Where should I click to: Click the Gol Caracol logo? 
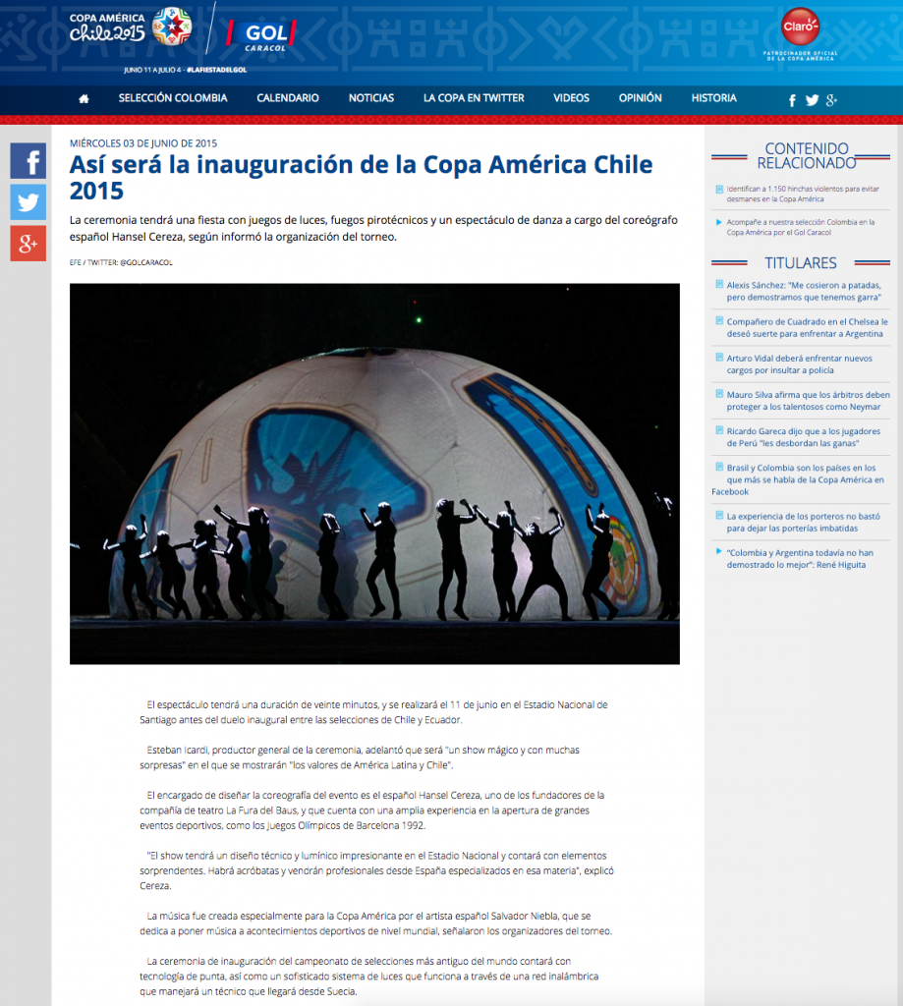pos(257,35)
